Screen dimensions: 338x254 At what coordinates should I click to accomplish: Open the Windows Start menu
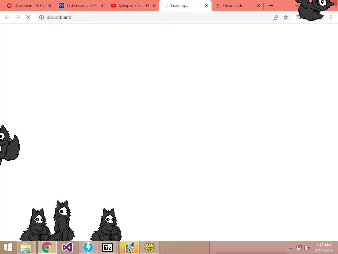[x=8, y=247]
